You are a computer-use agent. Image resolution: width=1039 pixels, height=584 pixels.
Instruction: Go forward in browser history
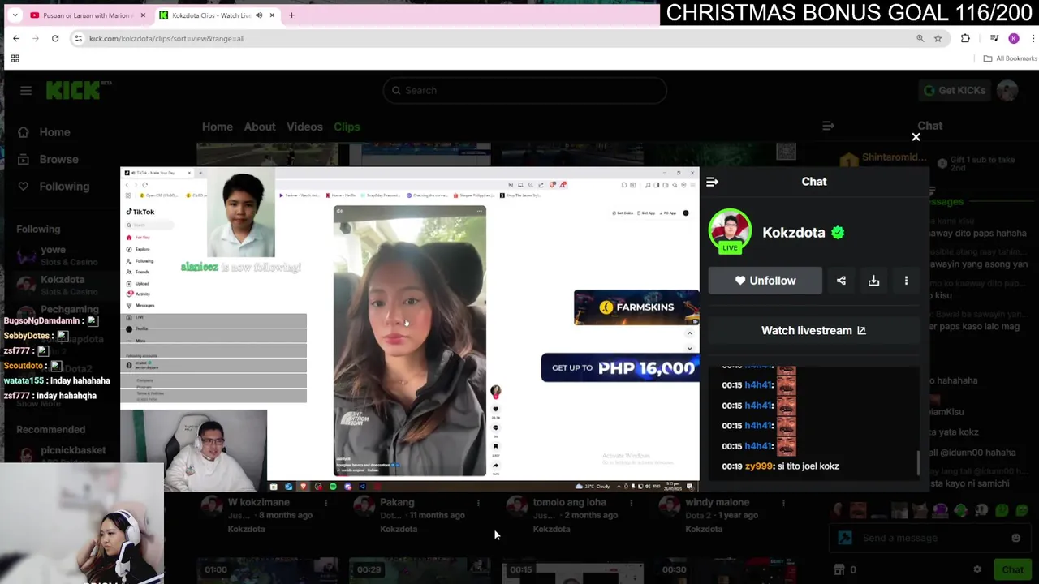pos(36,38)
